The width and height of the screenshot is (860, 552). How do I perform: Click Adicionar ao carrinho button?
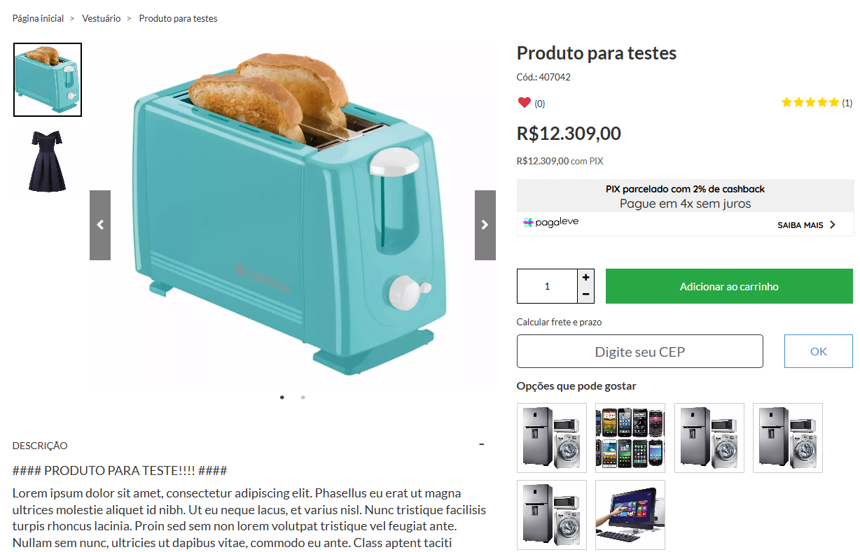coord(729,287)
